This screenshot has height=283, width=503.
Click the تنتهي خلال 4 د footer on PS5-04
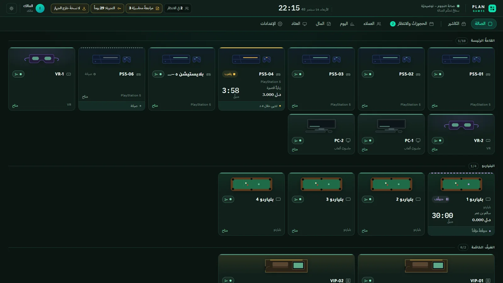click(x=251, y=106)
